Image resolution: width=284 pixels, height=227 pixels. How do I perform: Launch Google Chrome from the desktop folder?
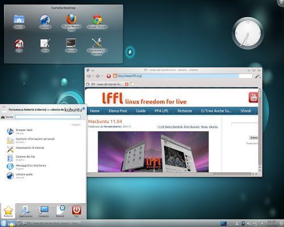(x=97, y=22)
